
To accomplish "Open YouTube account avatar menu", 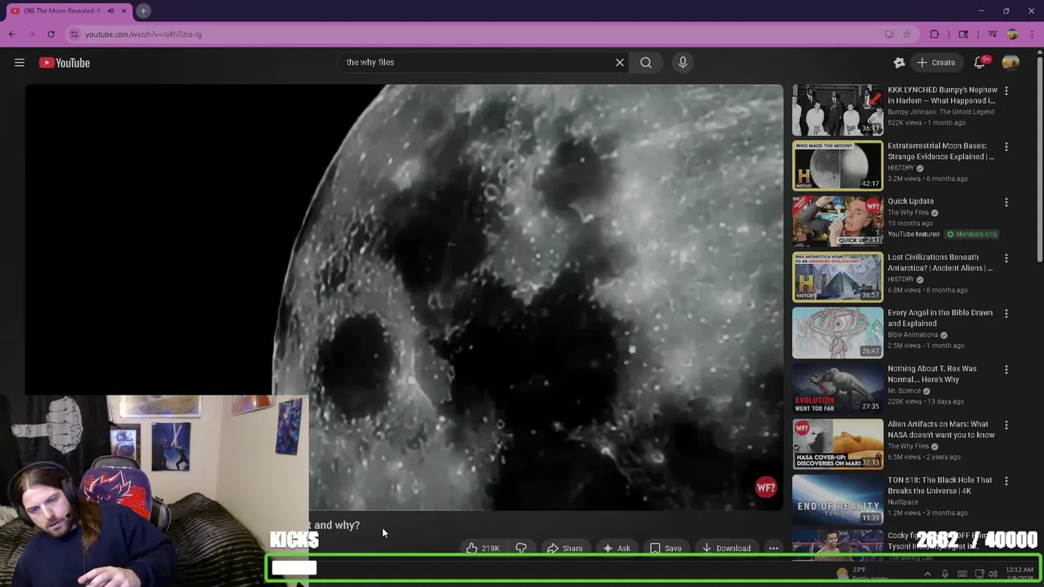I will [1011, 62].
